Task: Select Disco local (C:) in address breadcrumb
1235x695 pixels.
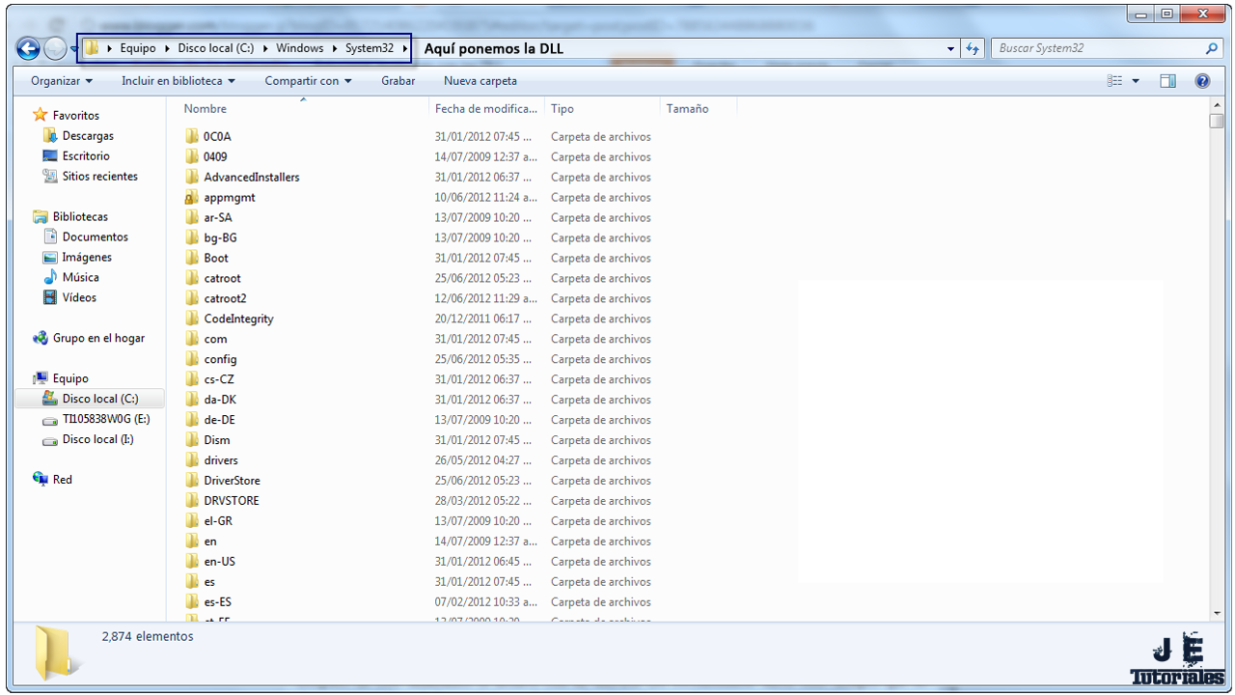Action: (216, 48)
